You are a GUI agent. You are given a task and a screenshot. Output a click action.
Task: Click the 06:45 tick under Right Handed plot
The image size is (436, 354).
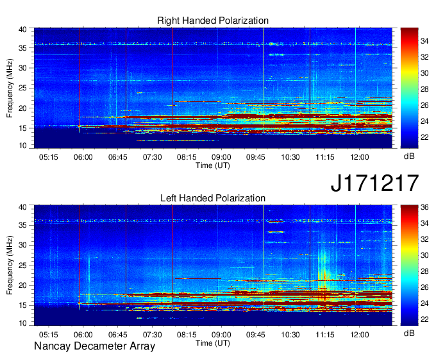[117, 157]
